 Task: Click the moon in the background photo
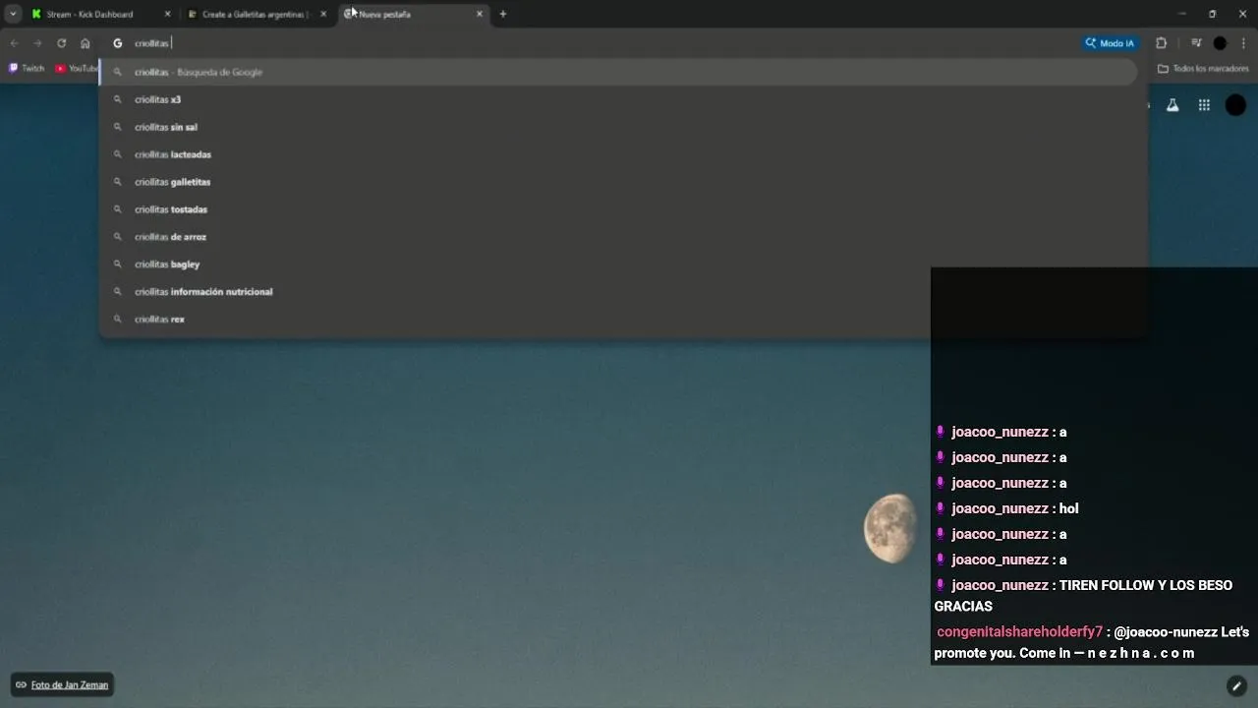(890, 529)
